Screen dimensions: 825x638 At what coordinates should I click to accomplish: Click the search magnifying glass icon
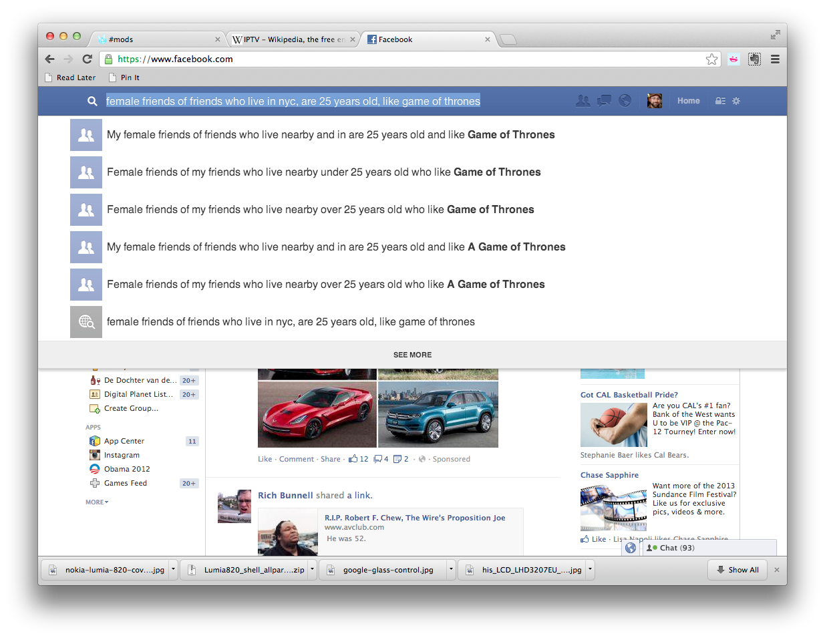(92, 101)
